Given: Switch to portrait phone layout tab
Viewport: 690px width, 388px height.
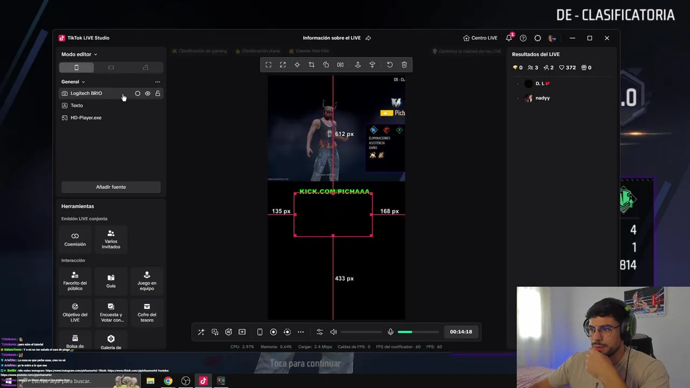Looking at the screenshot, I should click(x=77, y=67).
